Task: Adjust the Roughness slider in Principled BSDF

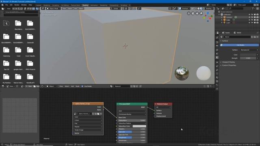Action: tap(132, 137)
